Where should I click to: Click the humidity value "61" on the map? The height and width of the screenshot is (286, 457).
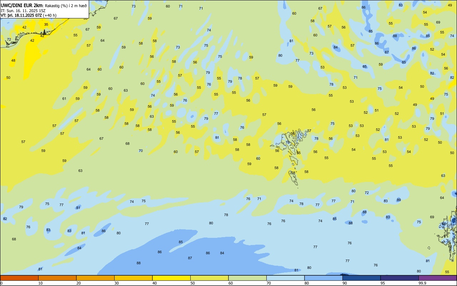[x=64, y=99]
